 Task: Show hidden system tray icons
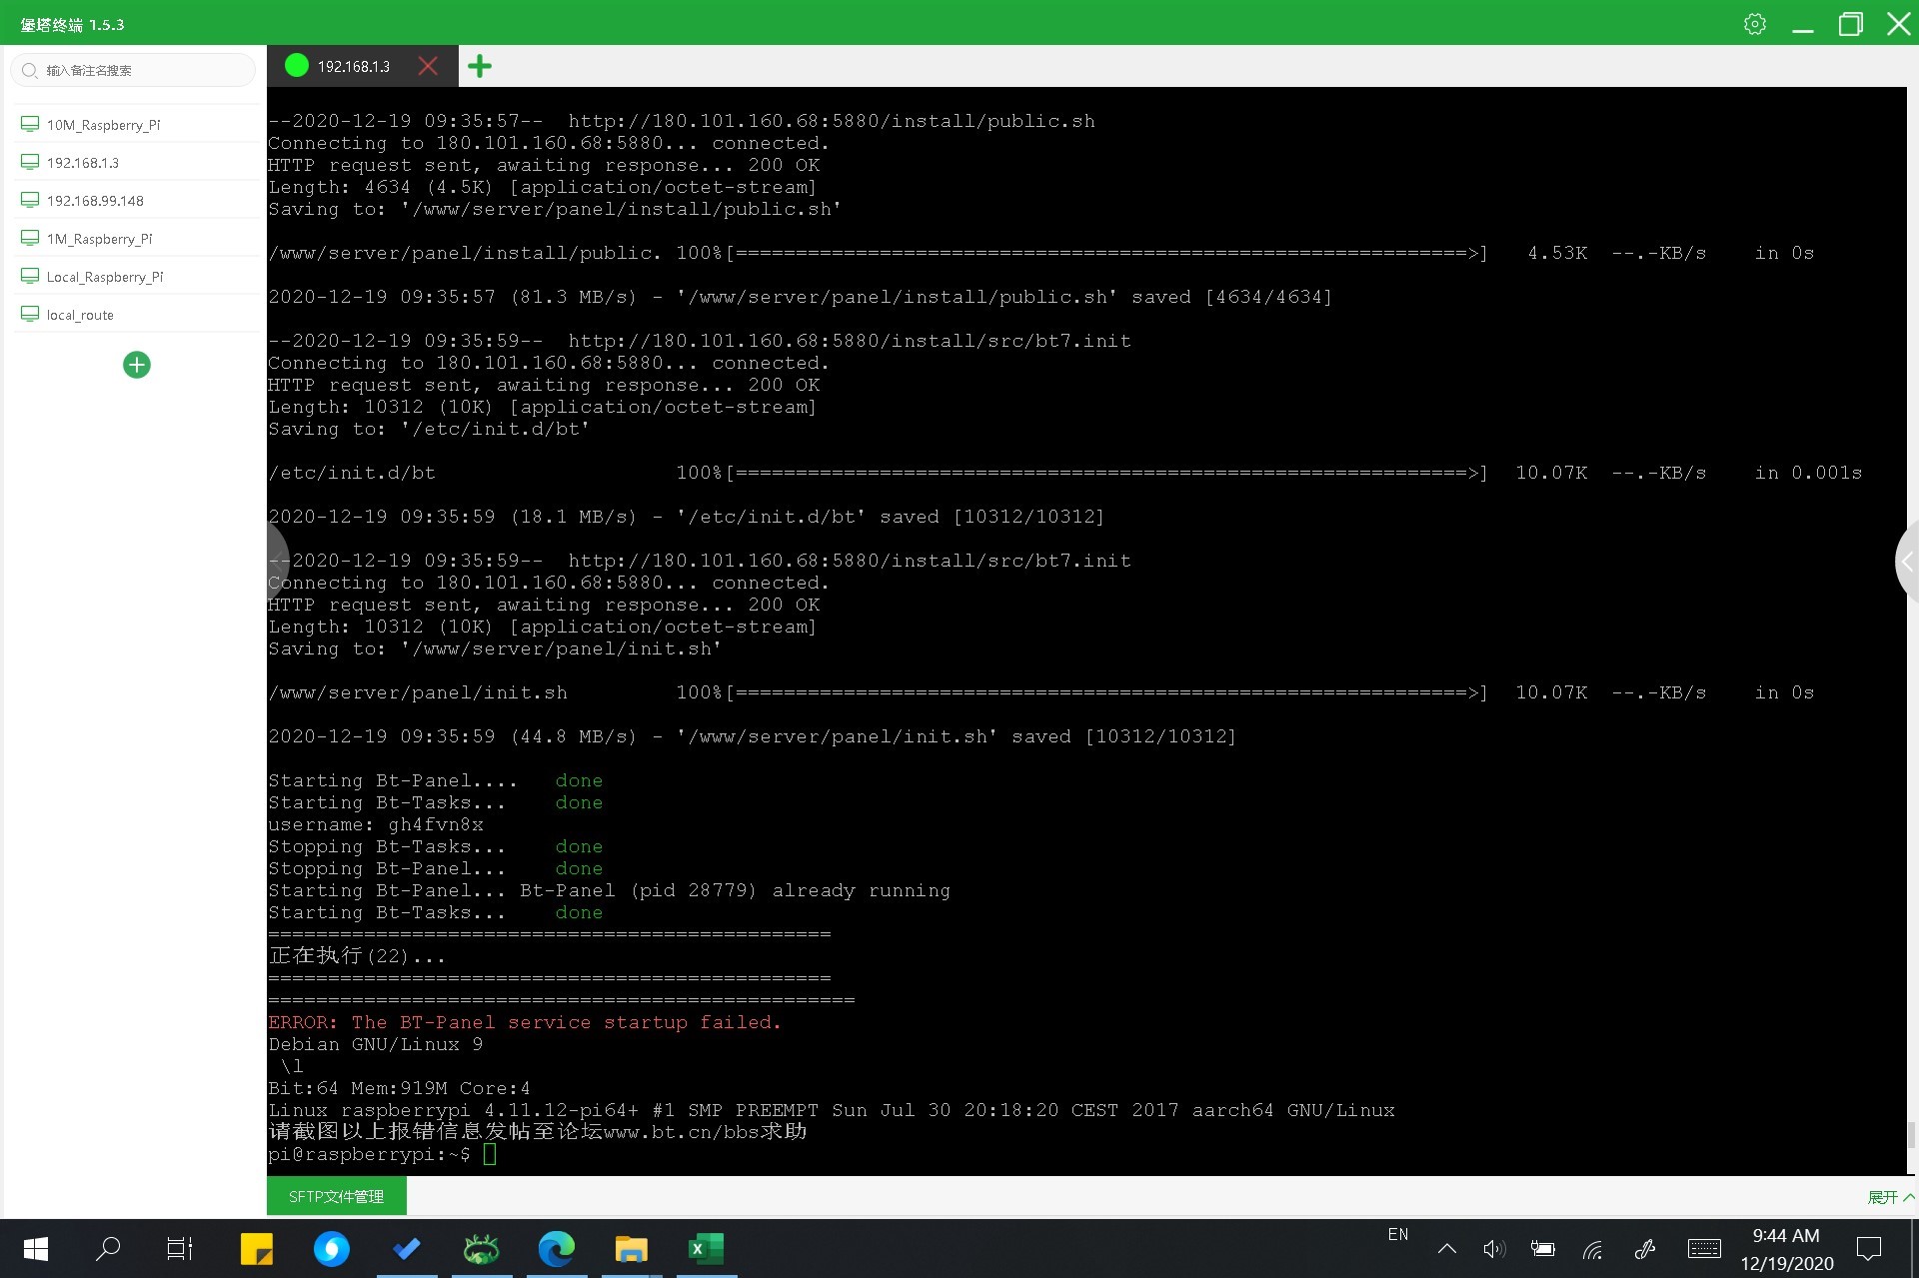(x=1446, y=1248)
